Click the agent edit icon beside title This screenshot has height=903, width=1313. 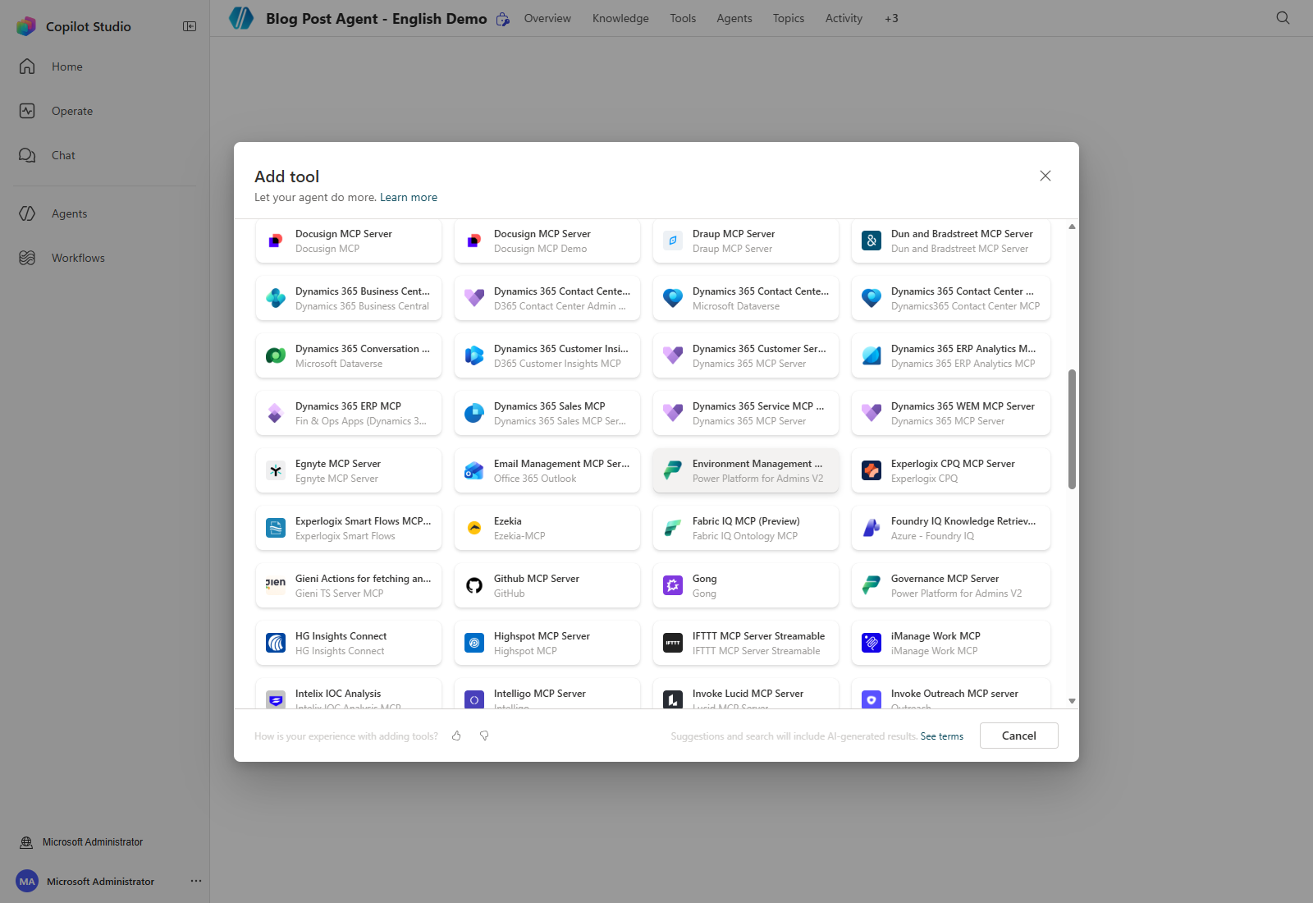pyautogui.click(x=503, y=19)
